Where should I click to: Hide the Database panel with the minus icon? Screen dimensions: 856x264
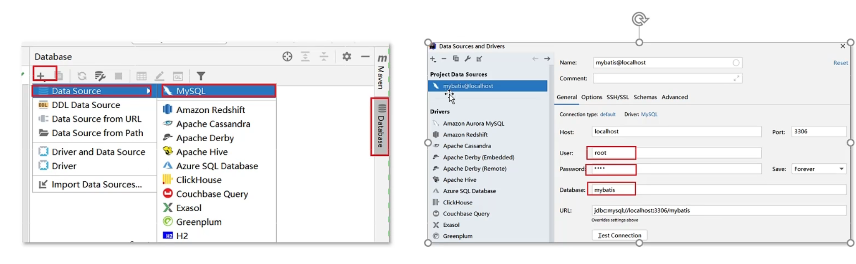pos(365,57)
